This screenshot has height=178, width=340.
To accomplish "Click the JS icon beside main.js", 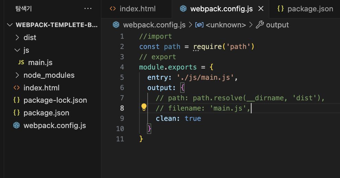I will click(21, 62).
